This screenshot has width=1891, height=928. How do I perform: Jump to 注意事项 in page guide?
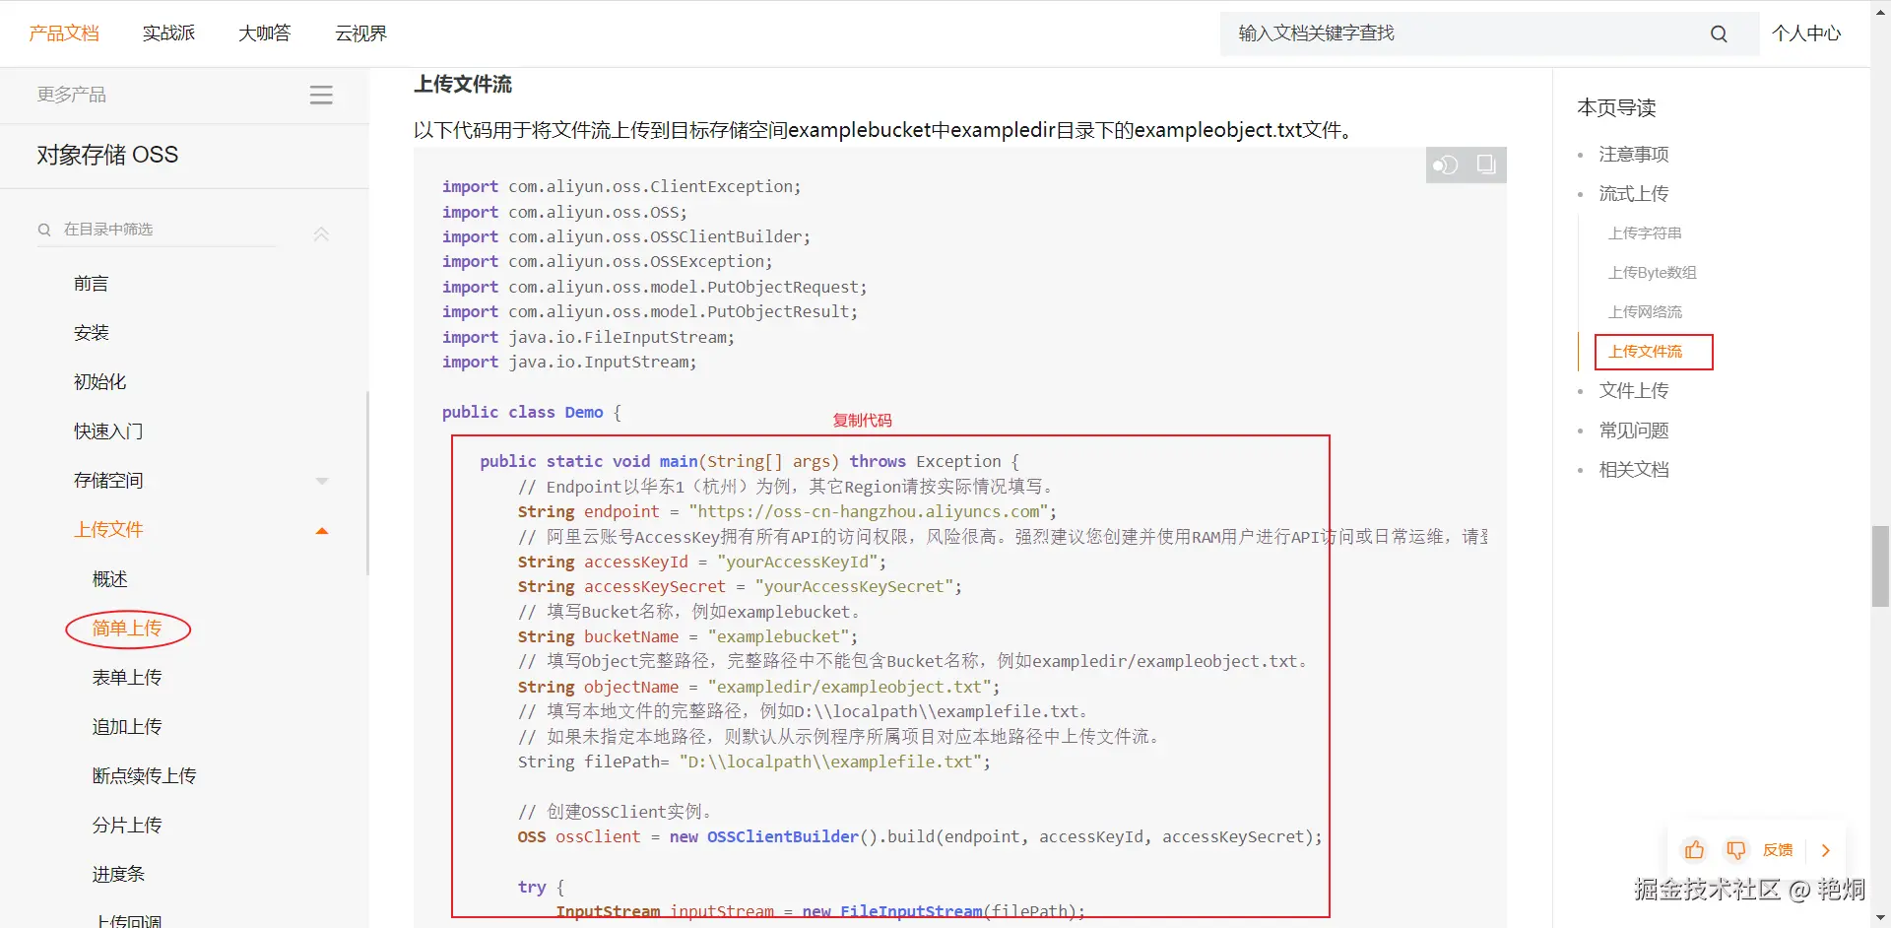[x=1634, y=155]
